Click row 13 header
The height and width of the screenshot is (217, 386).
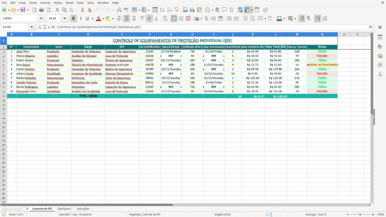(x=3, y=96)
